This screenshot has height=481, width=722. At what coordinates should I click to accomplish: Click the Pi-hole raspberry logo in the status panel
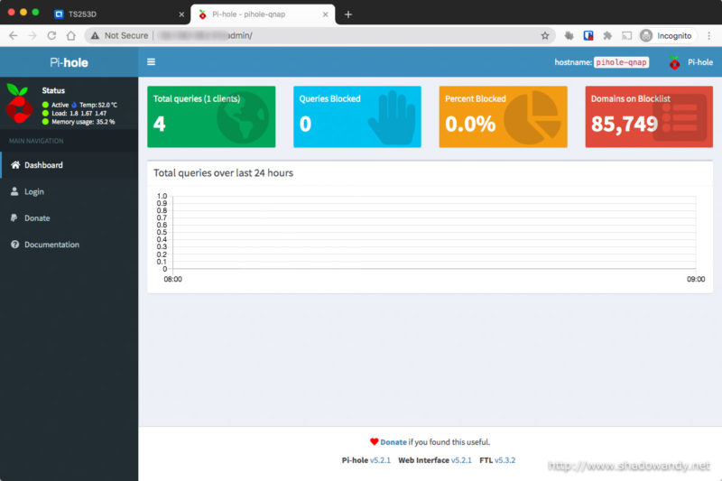20,106
